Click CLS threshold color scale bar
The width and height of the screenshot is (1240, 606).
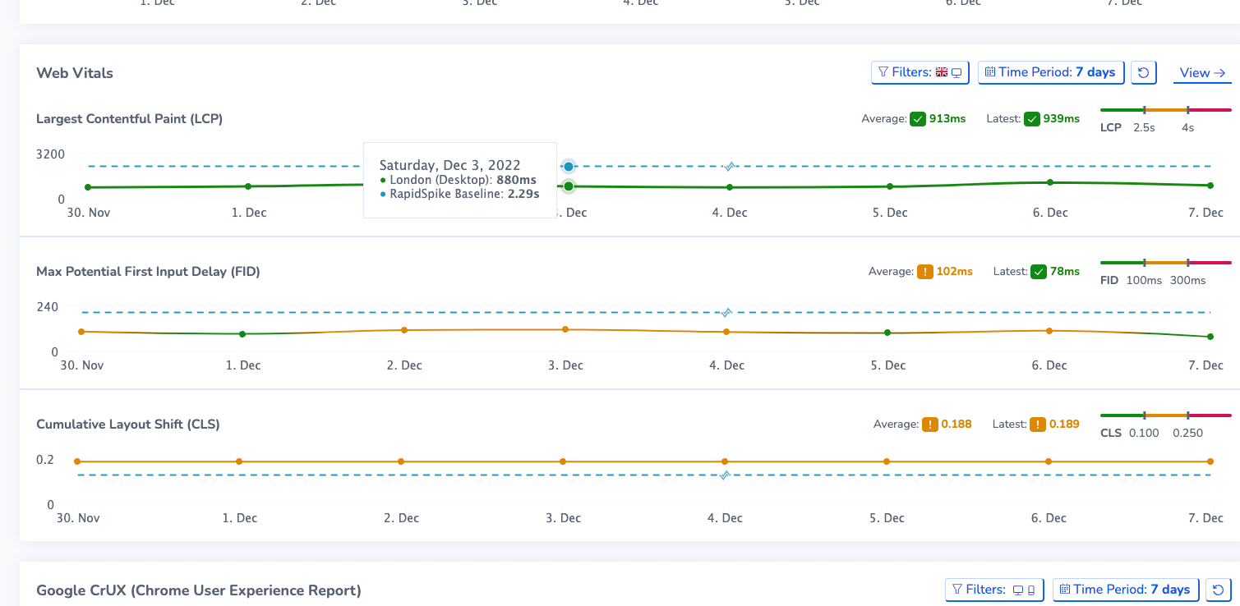pyautogui.click(x=1166, y=415)
